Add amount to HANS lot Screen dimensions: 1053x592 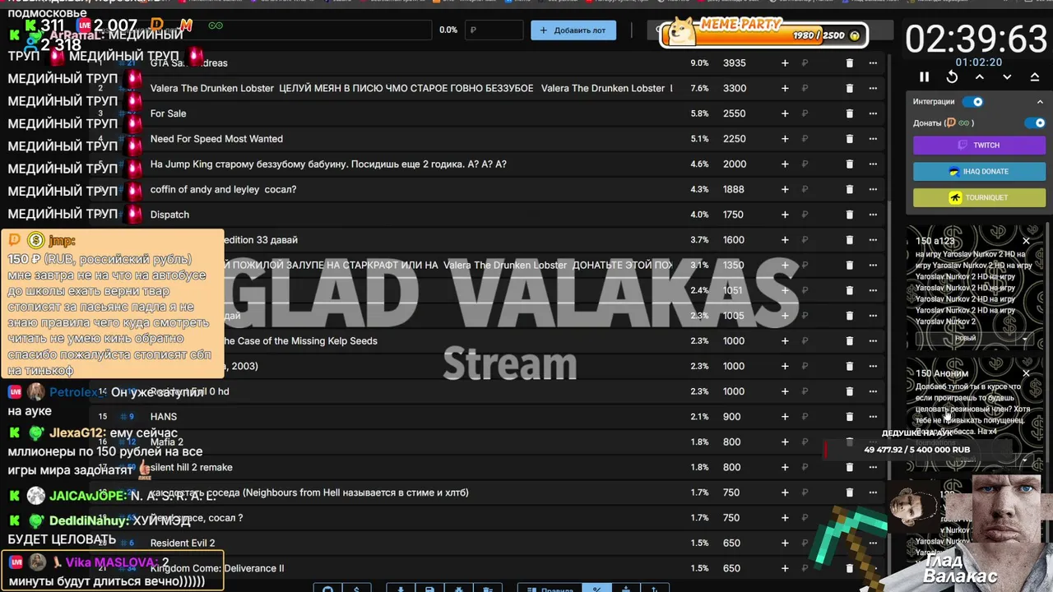785,417
